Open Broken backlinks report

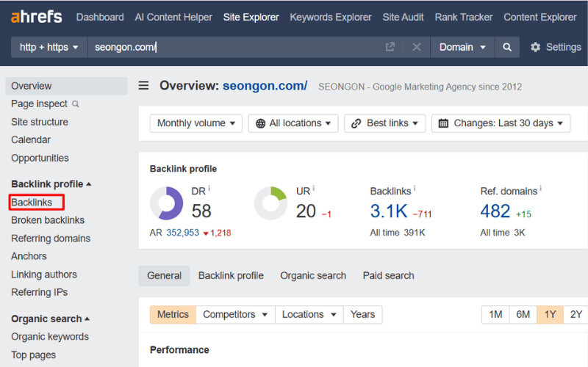48,220
